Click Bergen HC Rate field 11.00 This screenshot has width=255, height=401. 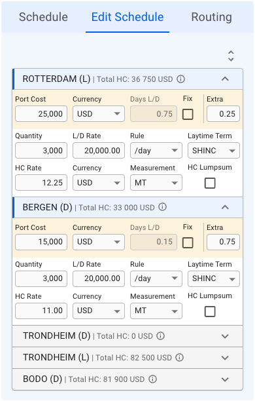[x=41, y=311]
